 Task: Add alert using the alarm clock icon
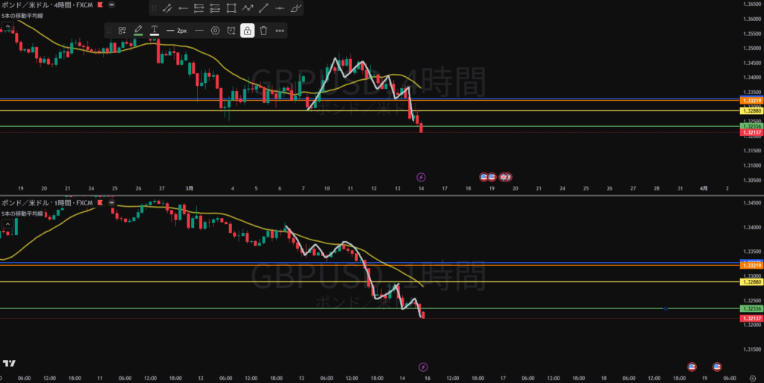(x=231, y=31)
